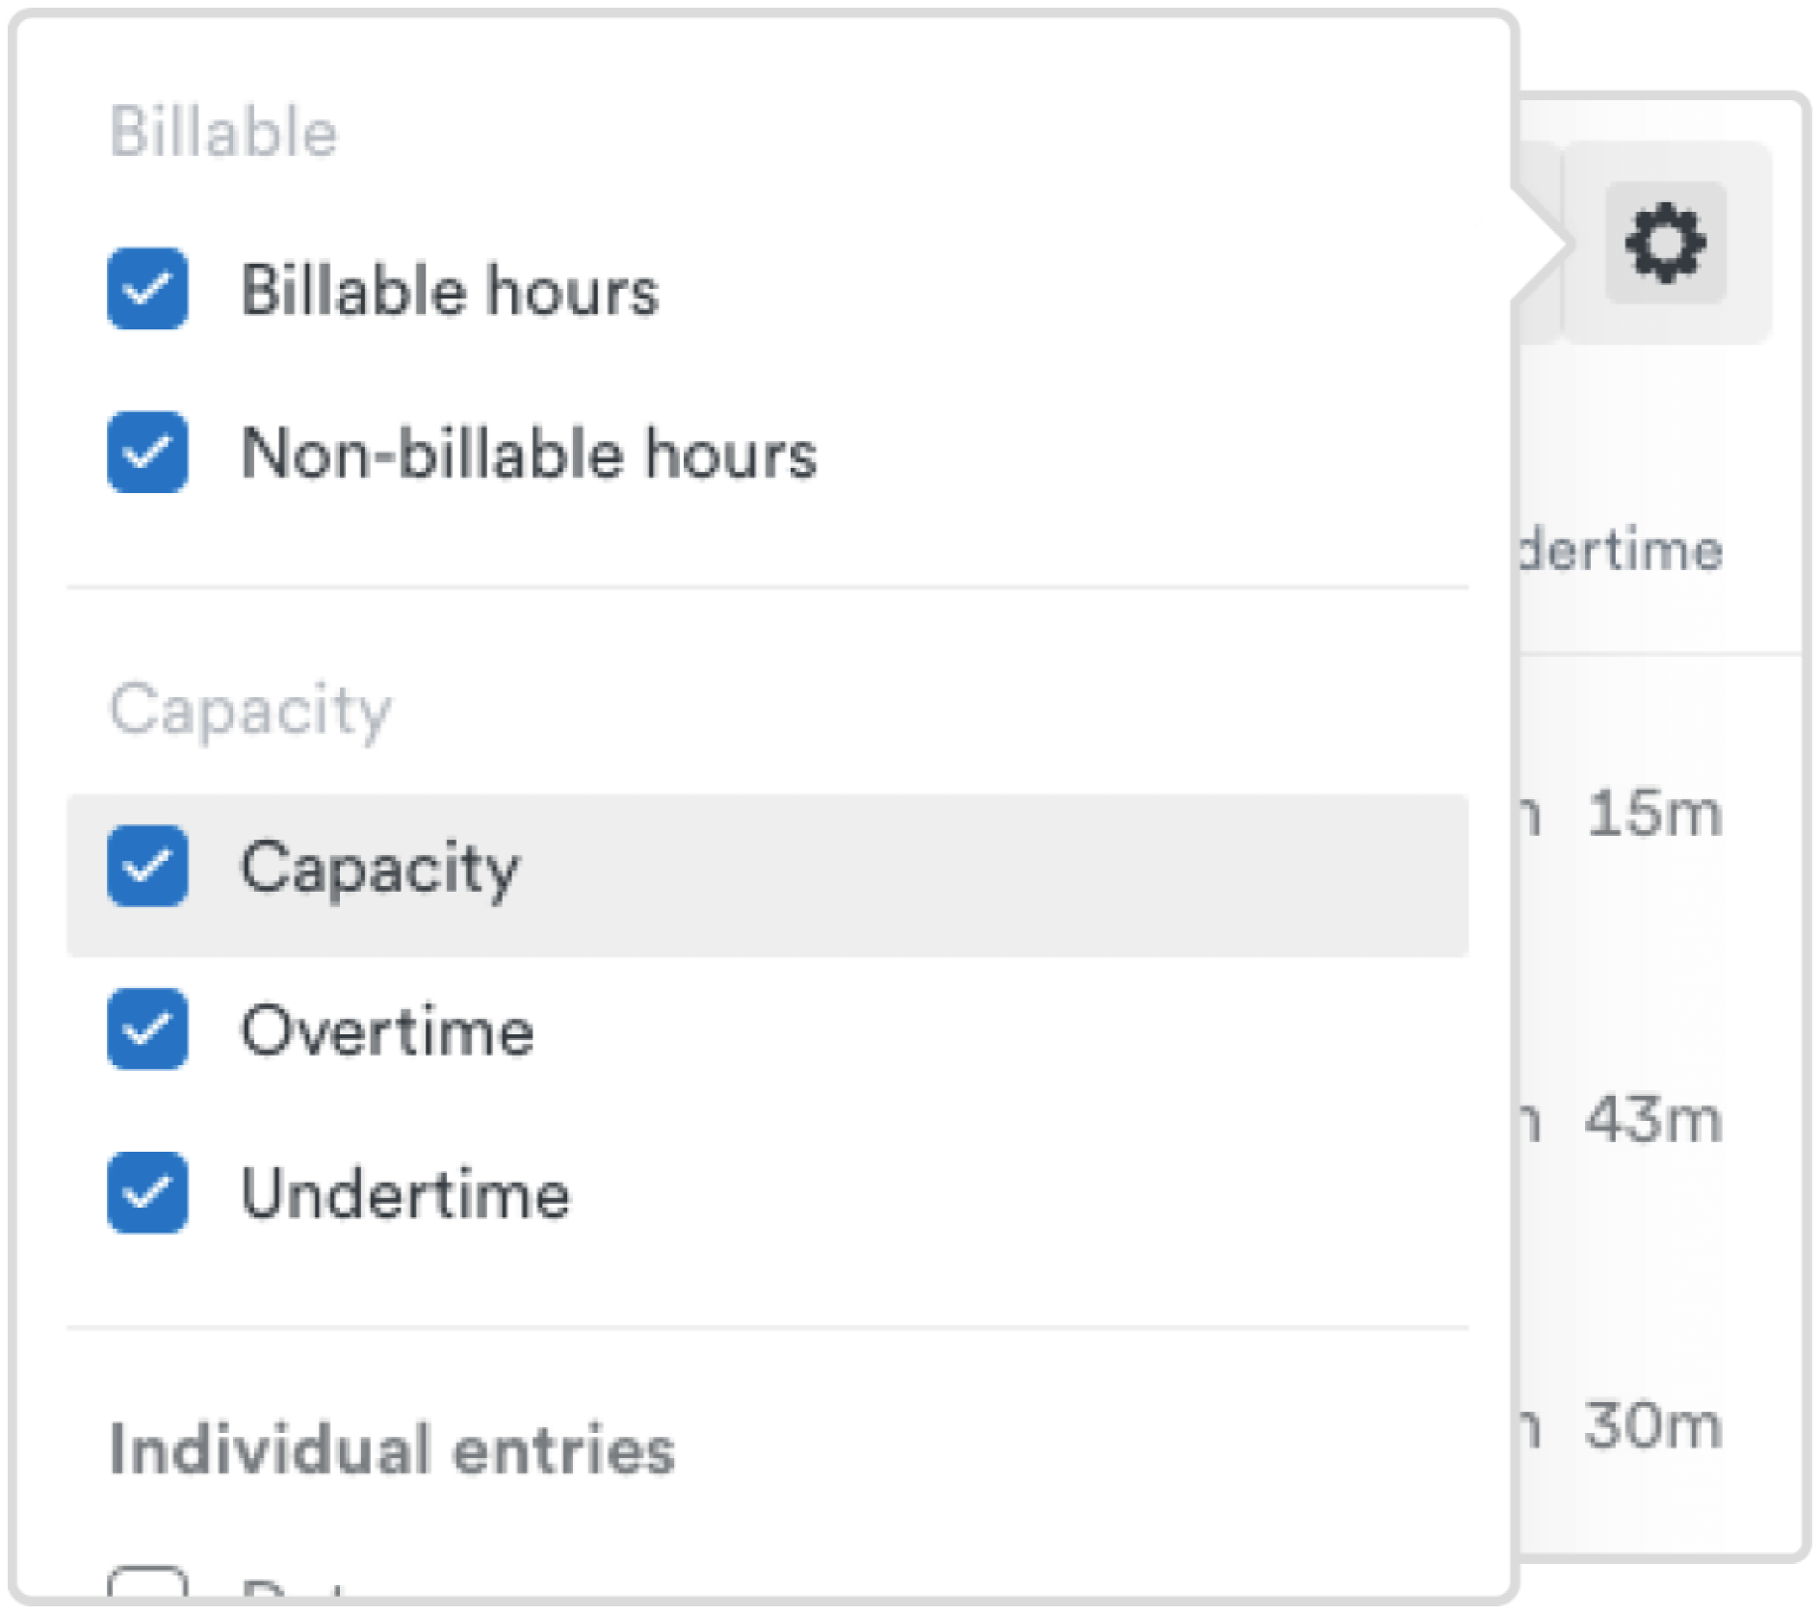The image size is (1820, 1614).
Task: Click the grey 'Capacity' section heading
Action: coord(250,711)
